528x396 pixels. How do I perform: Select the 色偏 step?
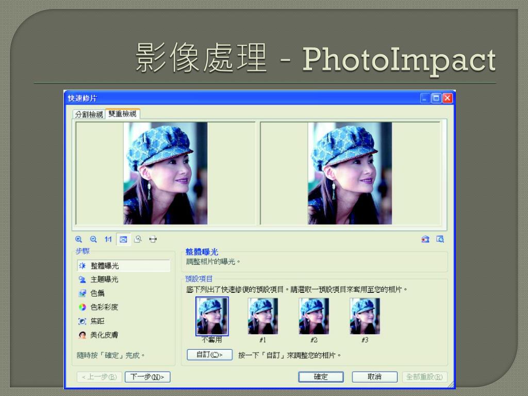tap(92, 293)
